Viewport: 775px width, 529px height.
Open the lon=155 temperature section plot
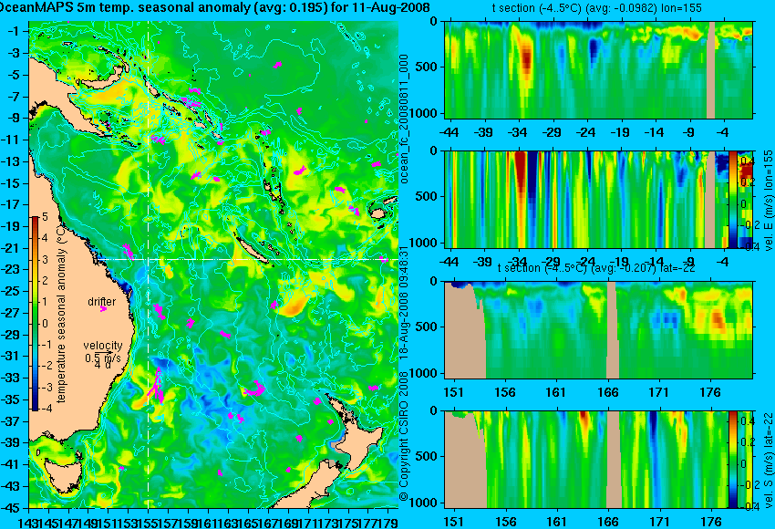(x=598, y=69)
